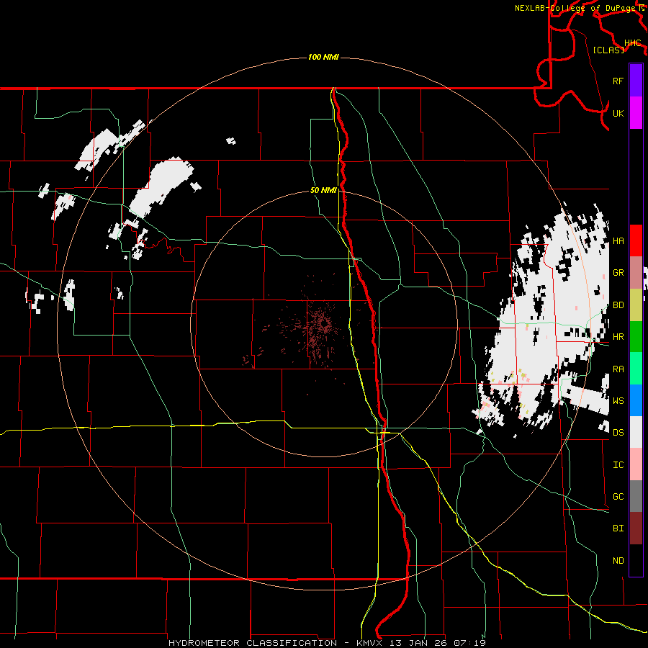
Task: Click the 'GC' legend label
Action: tap(618, 496)
